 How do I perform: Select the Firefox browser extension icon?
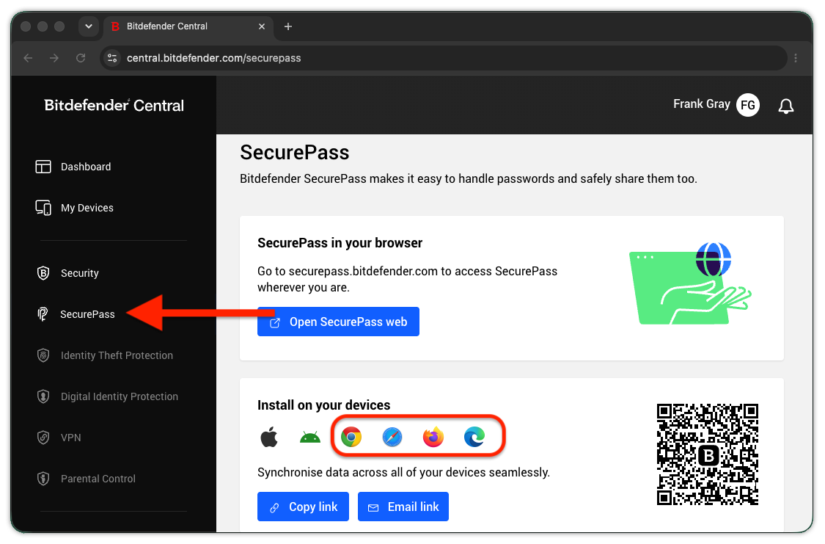click(x=433, y=437)
